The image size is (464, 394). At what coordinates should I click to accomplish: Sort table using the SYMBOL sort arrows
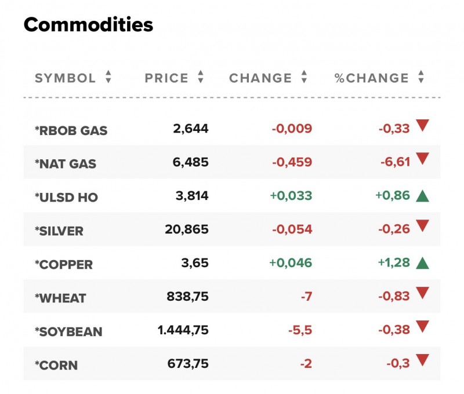click(108, 78)
